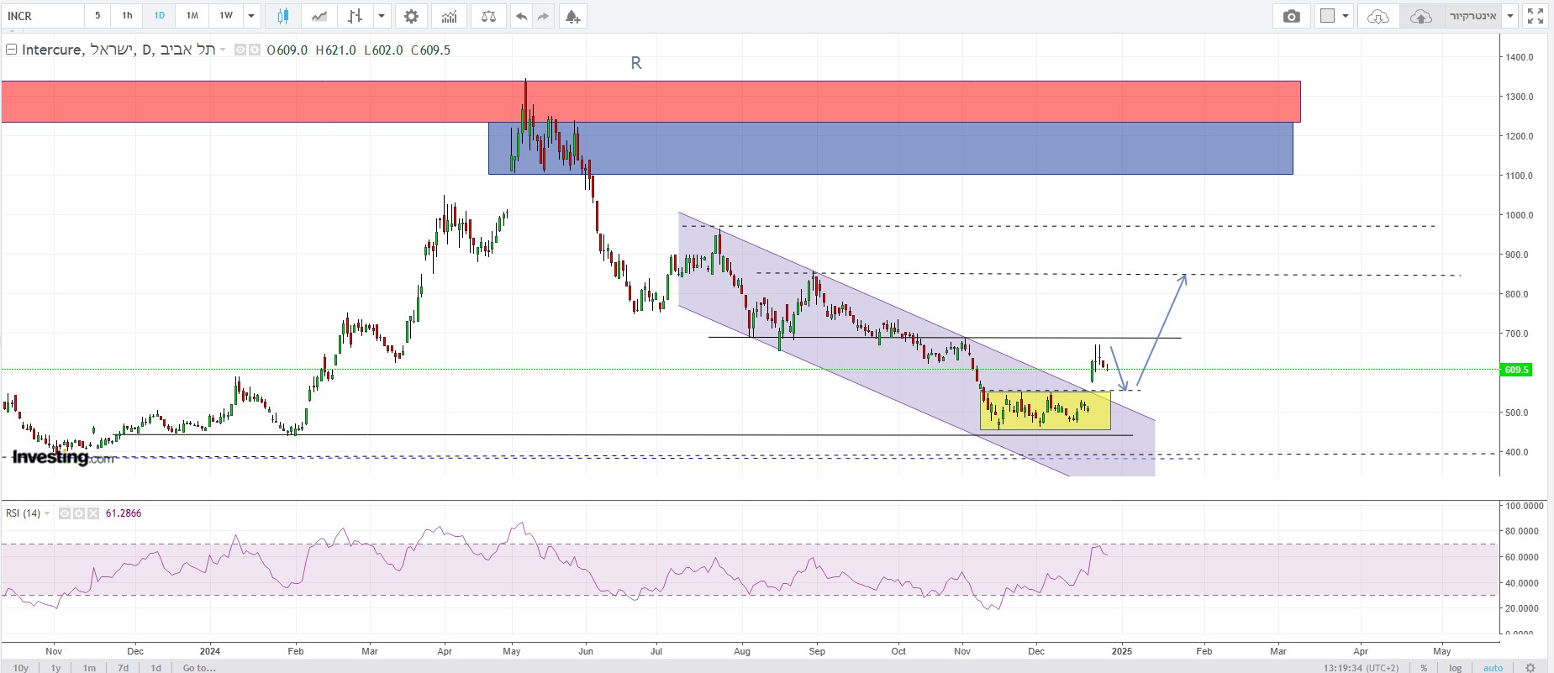Select the 1h interval
Screen dimensions: 1554x673
coord(127,16)
